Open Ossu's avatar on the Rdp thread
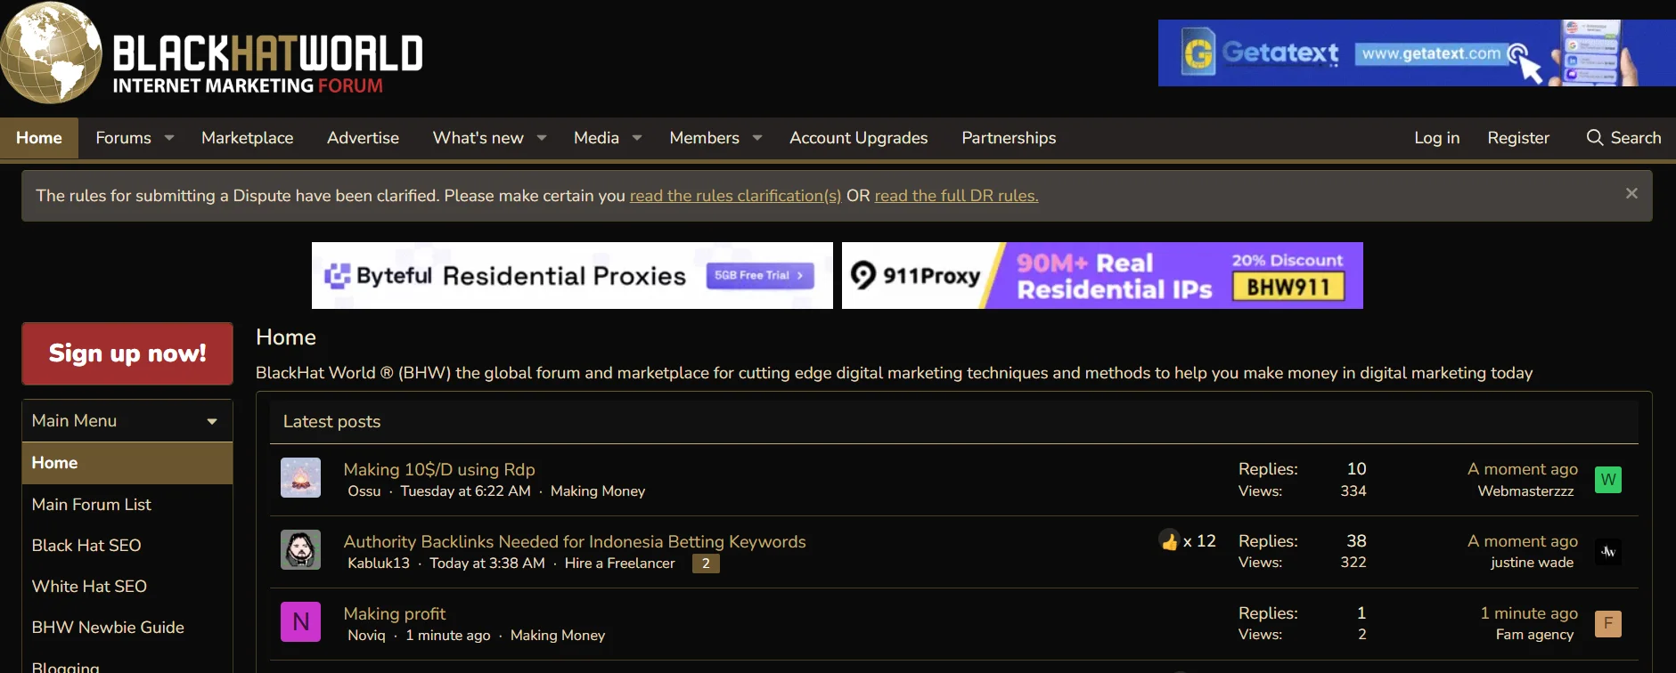Viewport: 1676px width, 673px height. (x=300, y=478)
